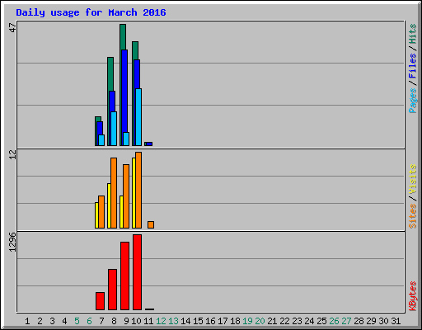Select the small blue bar for day 11
This screenshot has width=422, height=330.
(x=149, y=144)
